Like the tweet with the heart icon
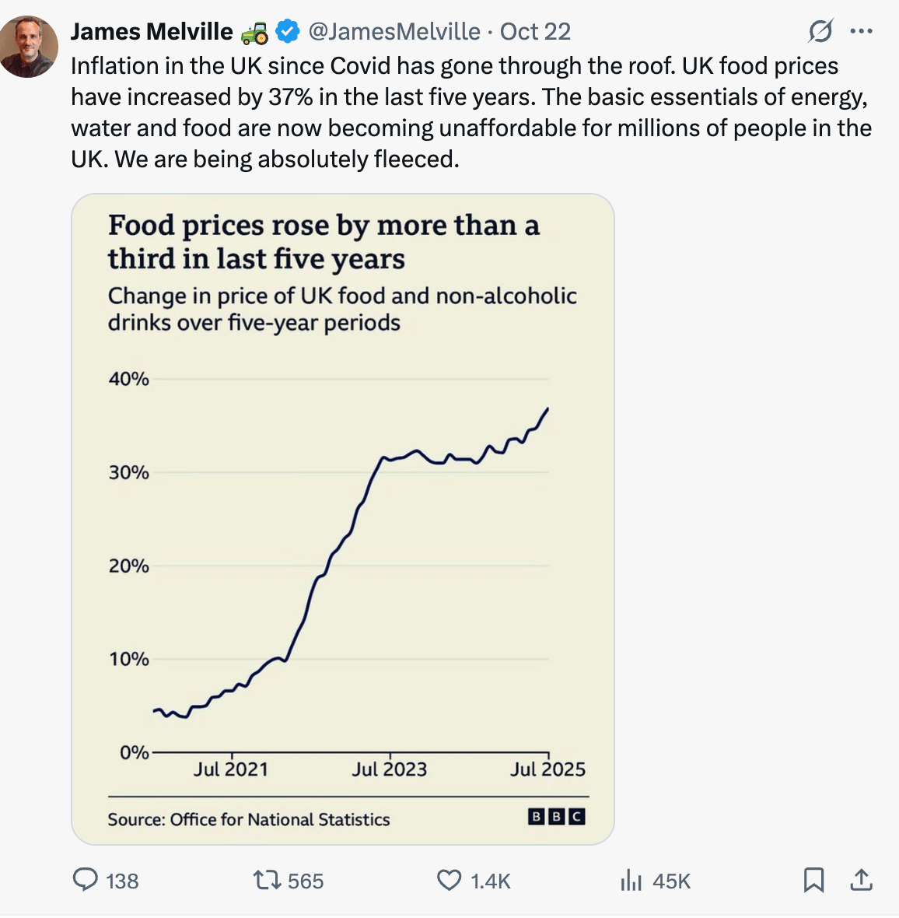 point(449,880)
